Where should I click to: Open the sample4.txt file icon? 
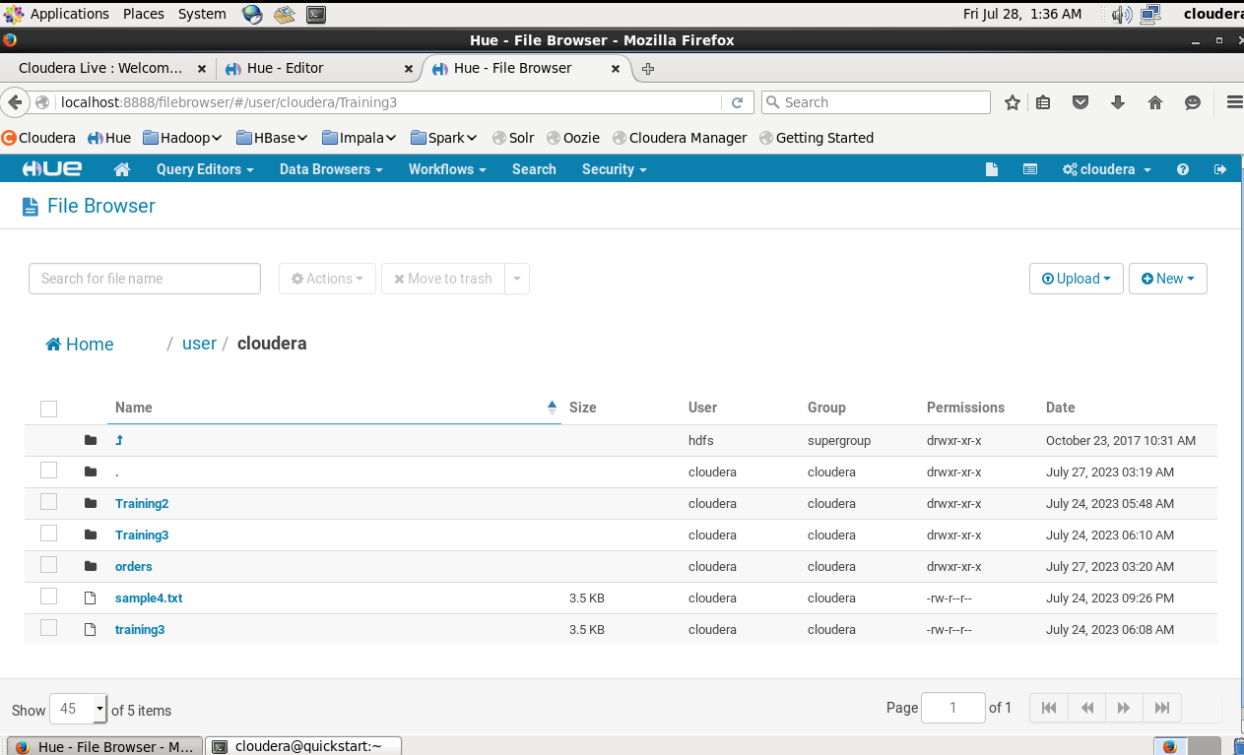coord(91,596)
